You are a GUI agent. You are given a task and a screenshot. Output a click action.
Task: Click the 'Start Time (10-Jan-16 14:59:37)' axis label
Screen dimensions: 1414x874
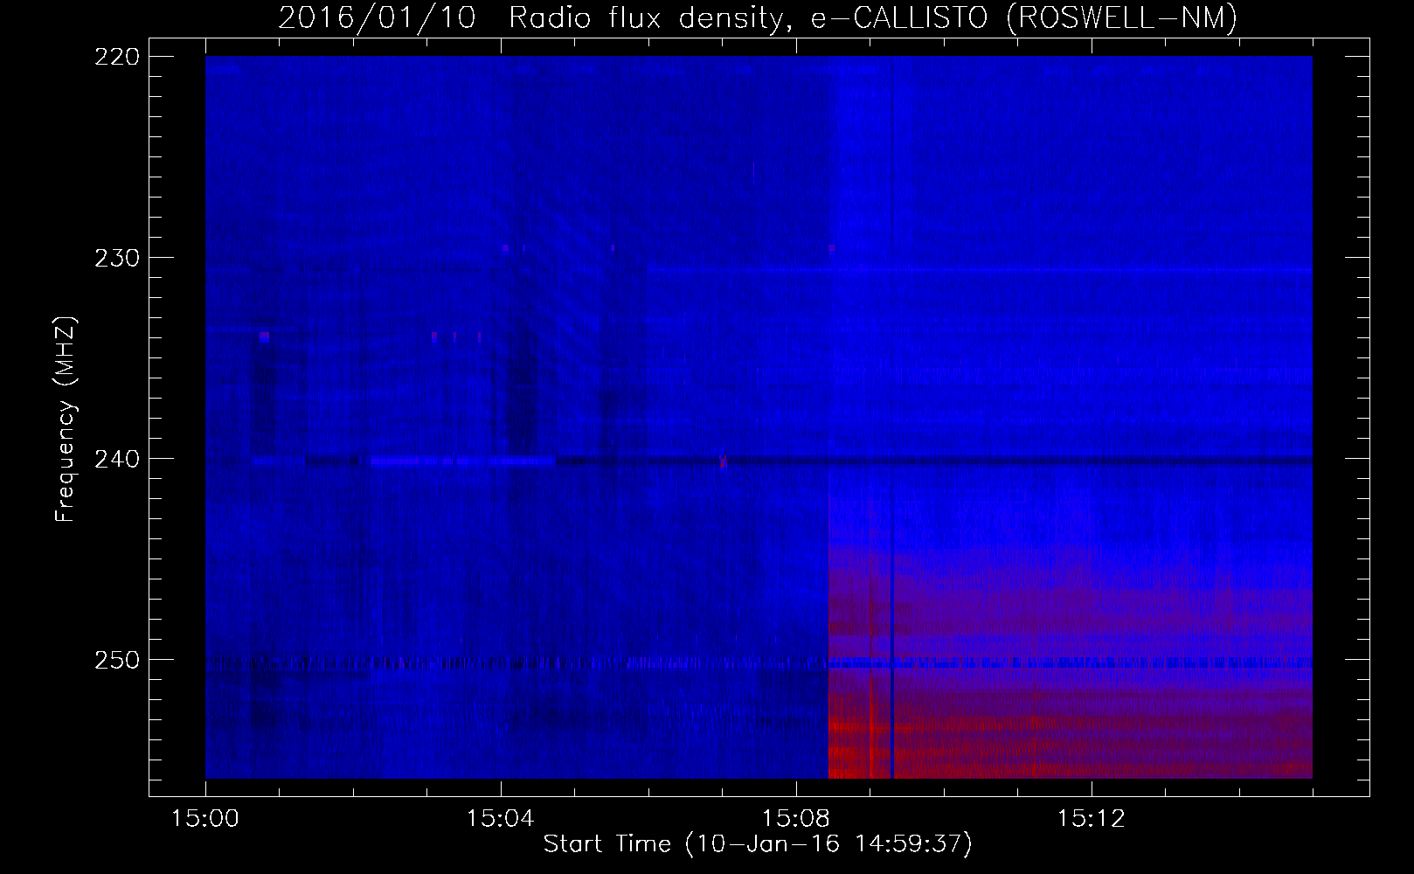click(x=758, y=844)
